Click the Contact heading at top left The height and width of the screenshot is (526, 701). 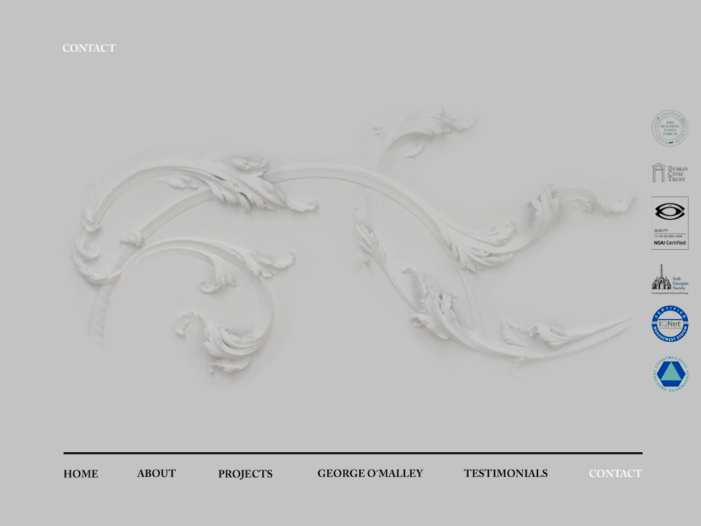coord(89,48)
